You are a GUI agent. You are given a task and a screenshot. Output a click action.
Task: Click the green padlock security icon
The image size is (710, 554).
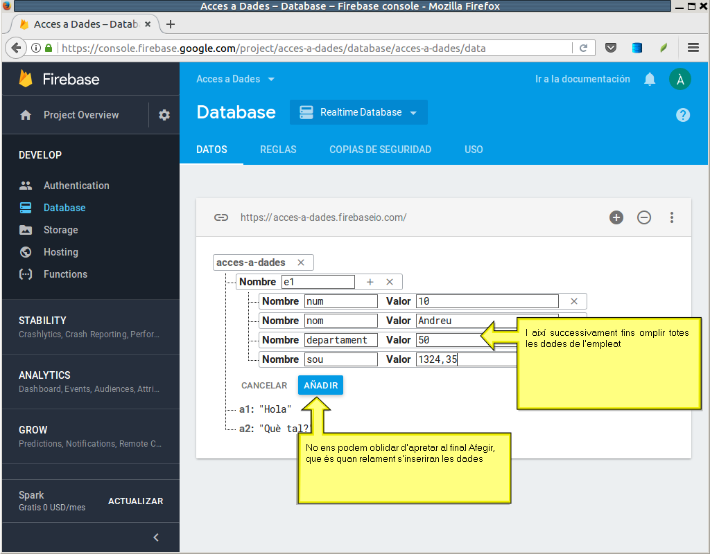coord(49,48)
